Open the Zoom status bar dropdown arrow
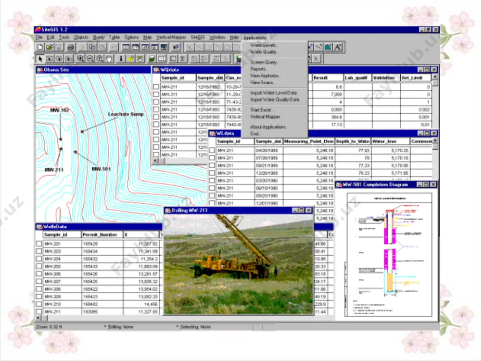This screenshot has height=361, width=481. 105,327
